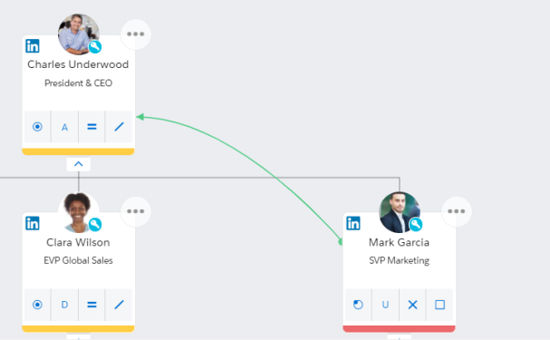This screenshot has height=340, width=550.
Task: Click the 'A' attribute button on Charles Underwood's card
Action: (64, 127)
